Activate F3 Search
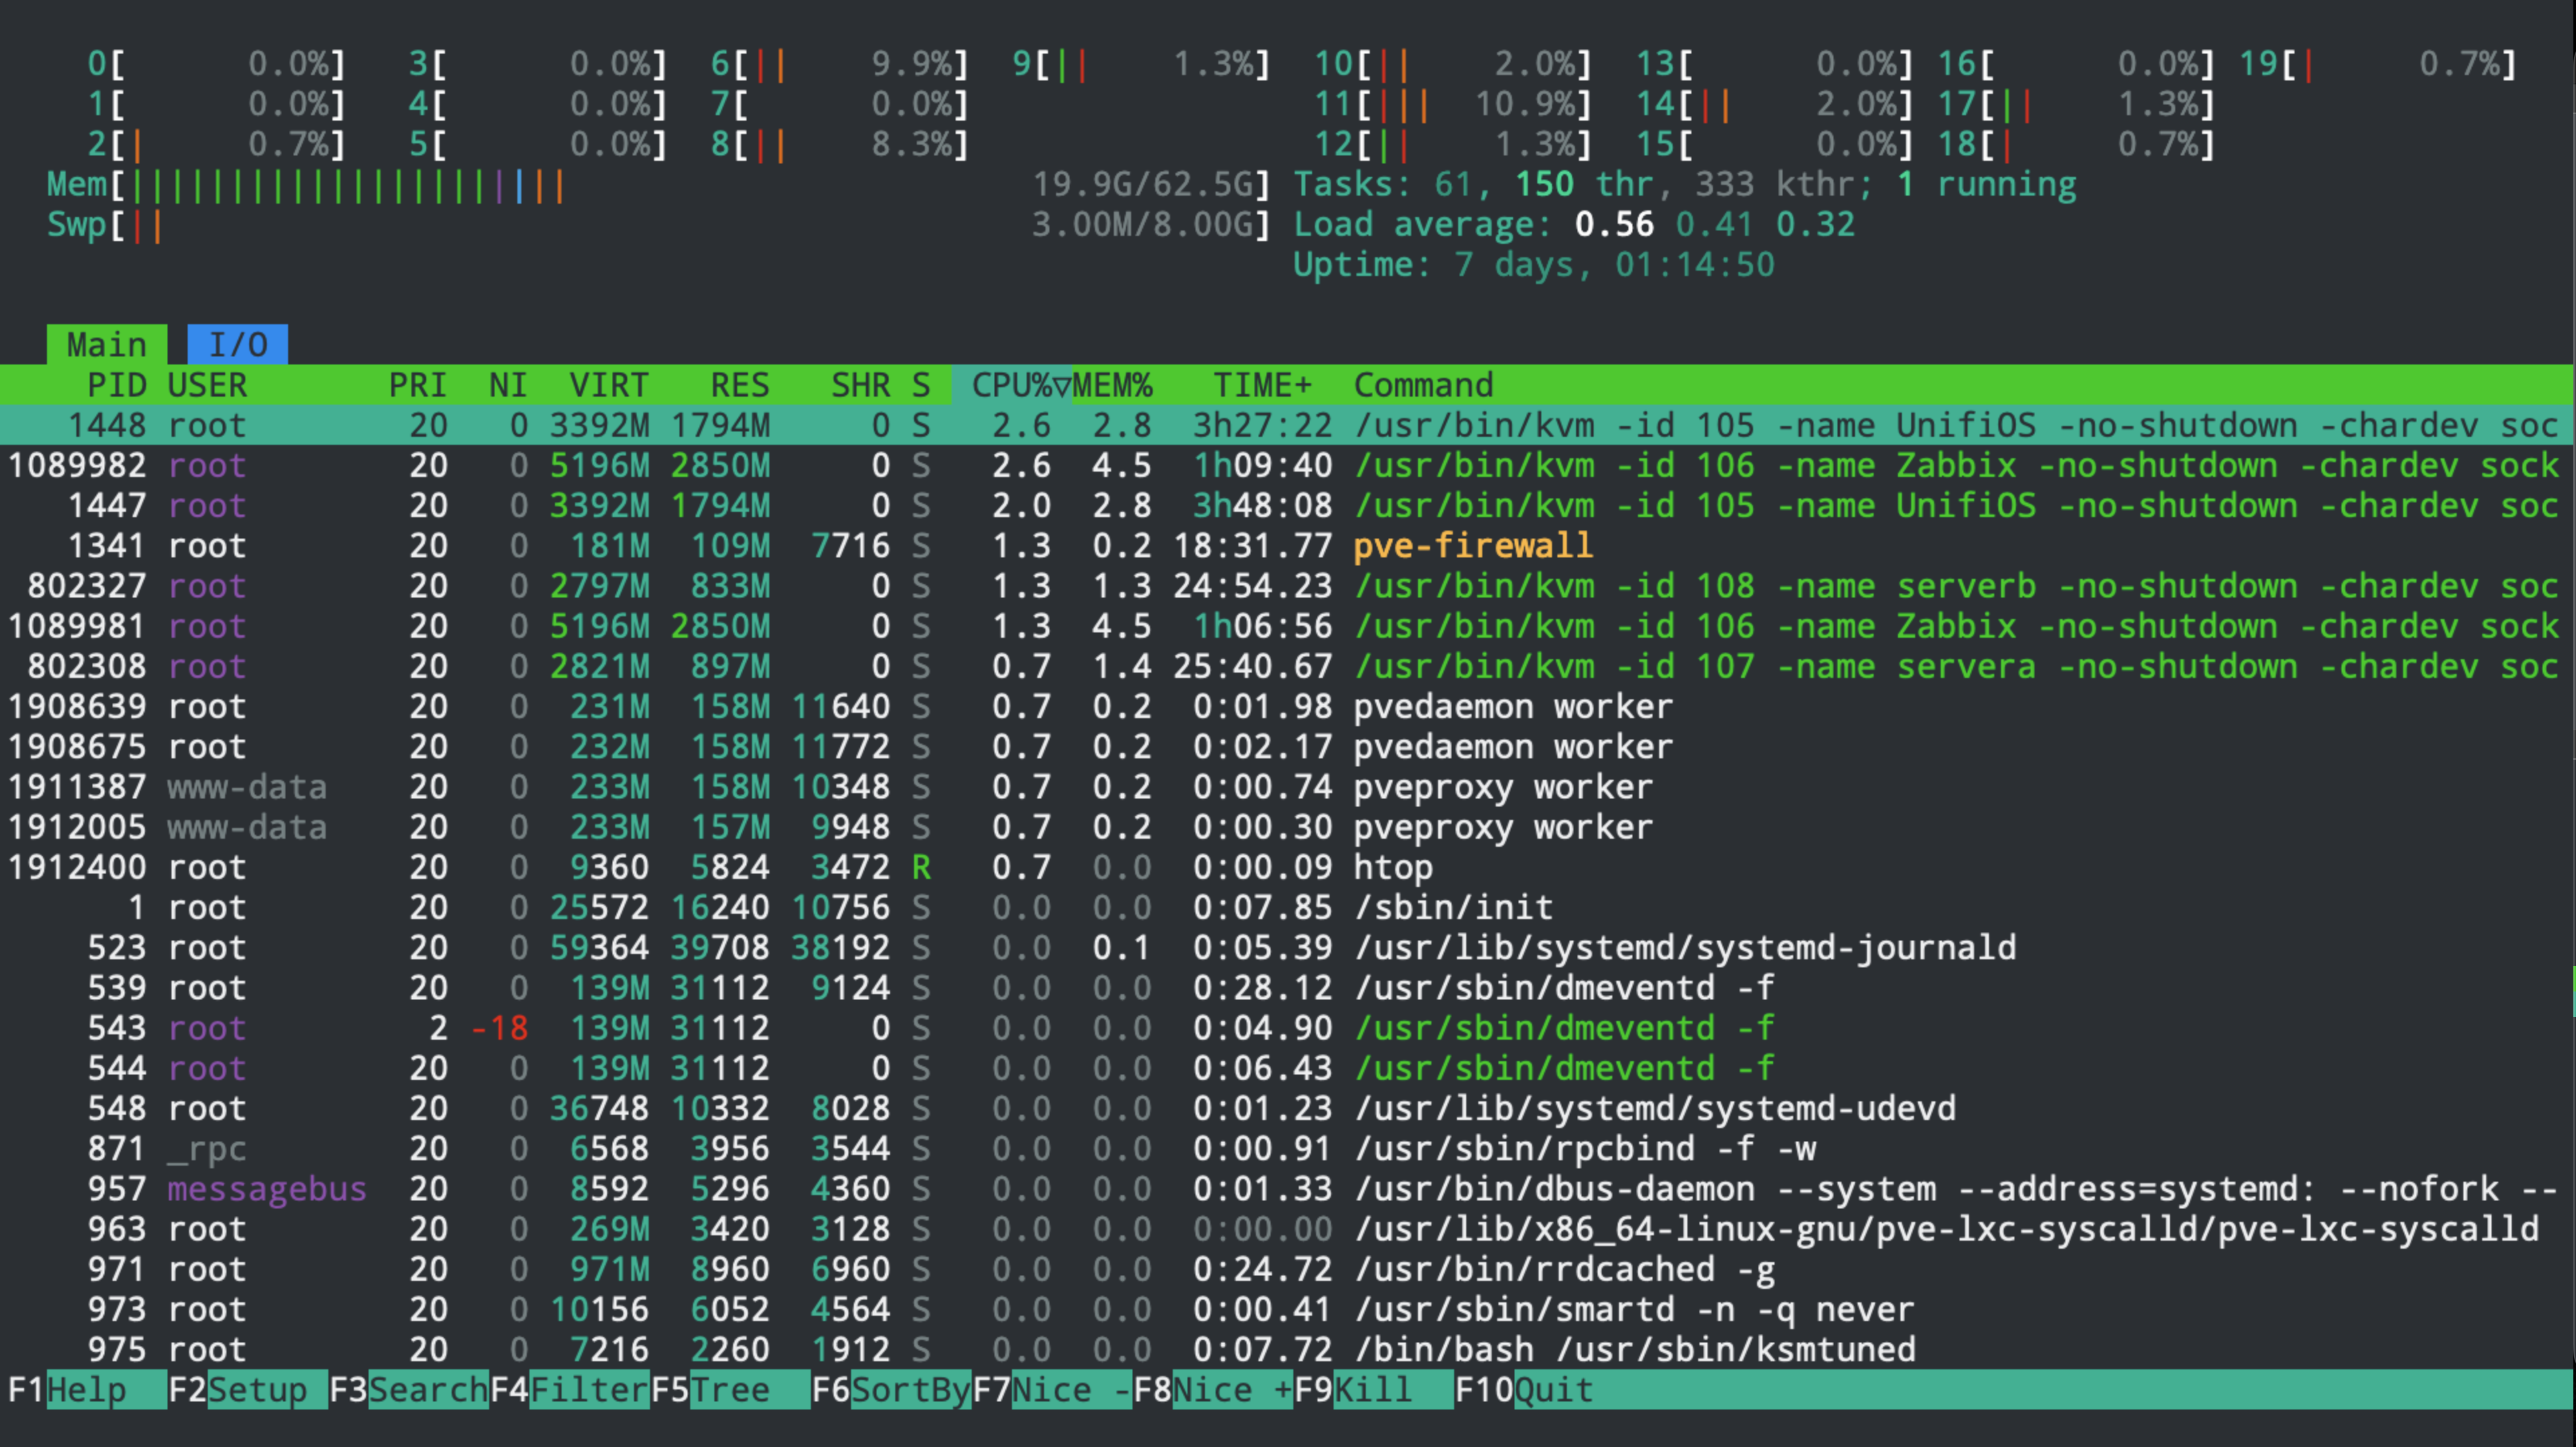 pyautogui.click(x=409, y=1390)
